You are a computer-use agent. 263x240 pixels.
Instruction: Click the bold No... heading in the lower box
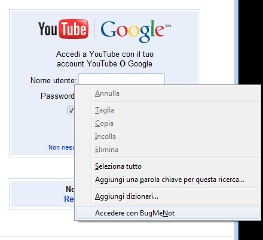(x=70, y=189)
